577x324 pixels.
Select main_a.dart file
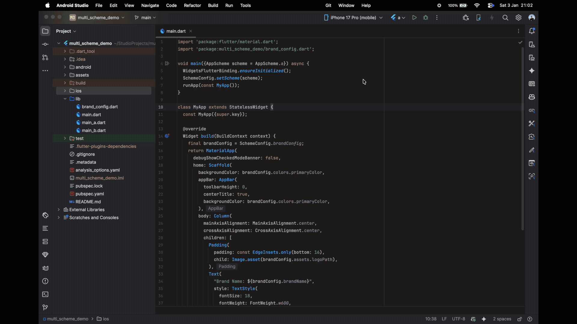(93, 123)
